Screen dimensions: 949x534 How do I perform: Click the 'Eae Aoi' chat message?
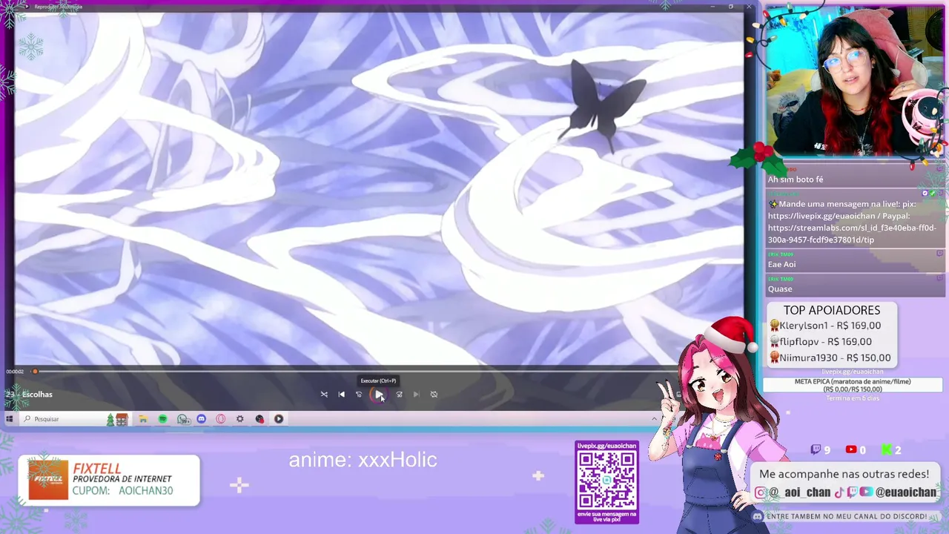pyautogui.click(x=781, y=264)
